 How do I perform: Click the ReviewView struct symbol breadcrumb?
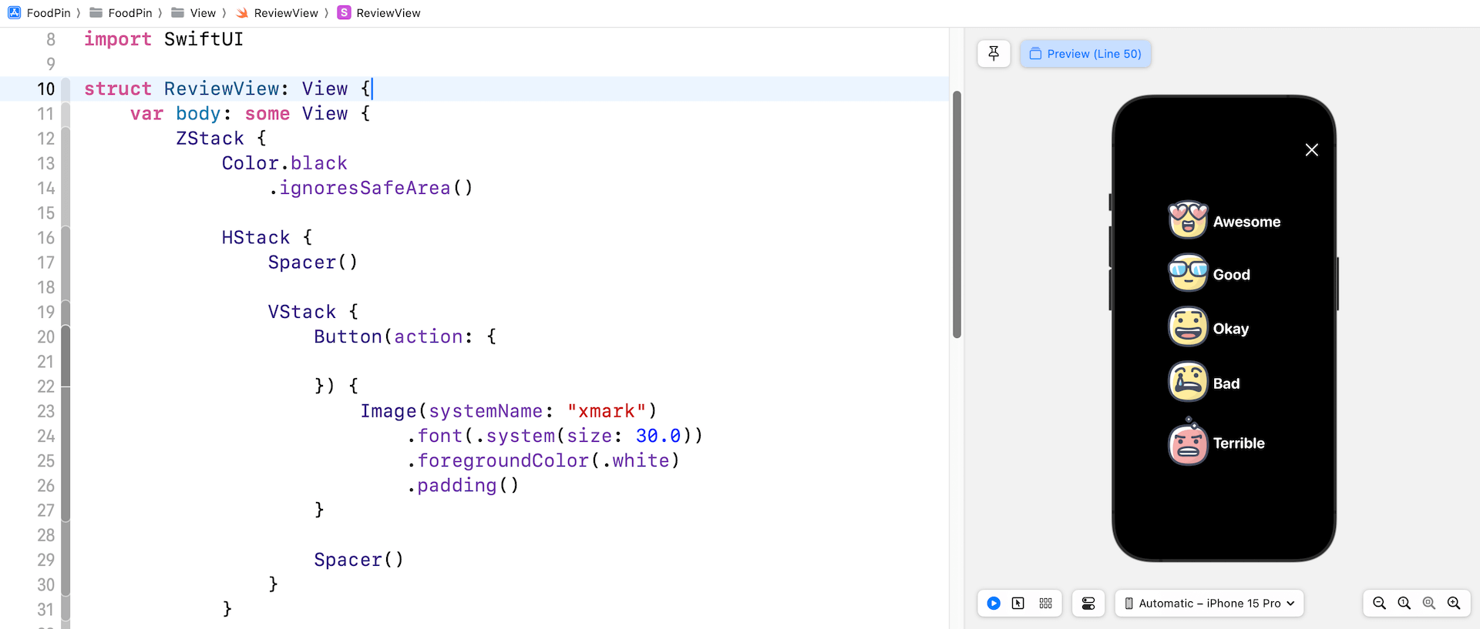(379, 13)
